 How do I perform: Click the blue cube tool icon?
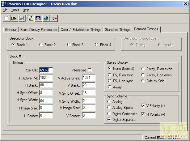pyautogui.click(x=46, y=18)
